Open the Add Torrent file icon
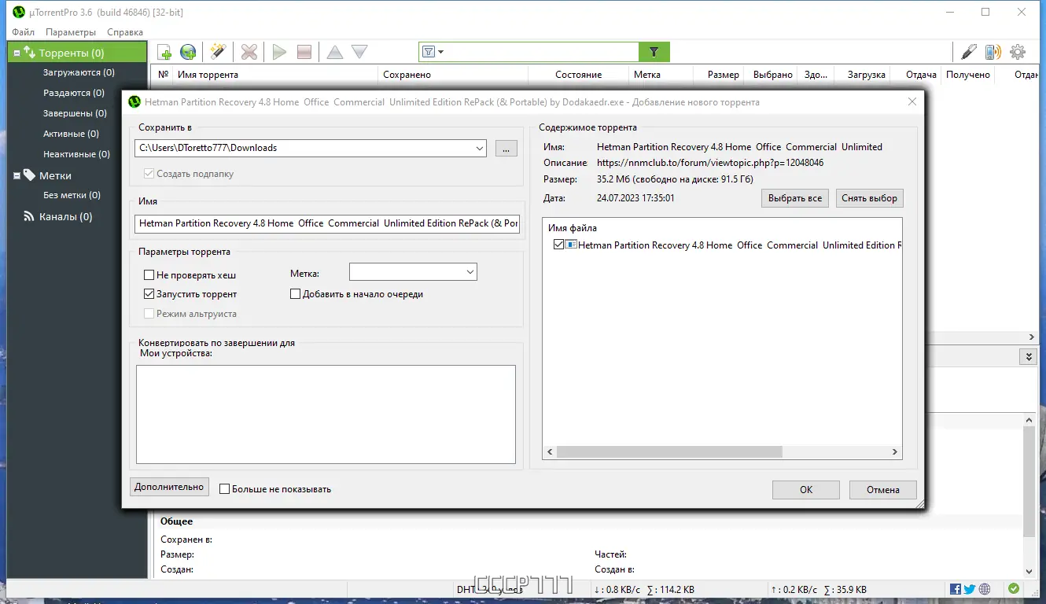Viewport: 1046px width, 604px height. [x=164, y=51]
